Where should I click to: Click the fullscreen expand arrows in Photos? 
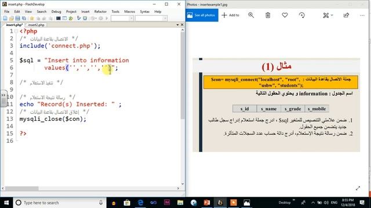(x=358, y=188)
